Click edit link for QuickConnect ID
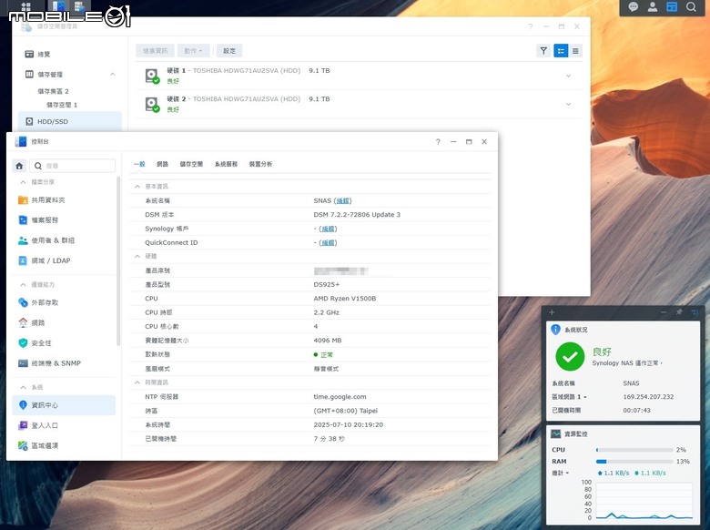This screenshot has width=710, height=530. [x=328, y=243]
